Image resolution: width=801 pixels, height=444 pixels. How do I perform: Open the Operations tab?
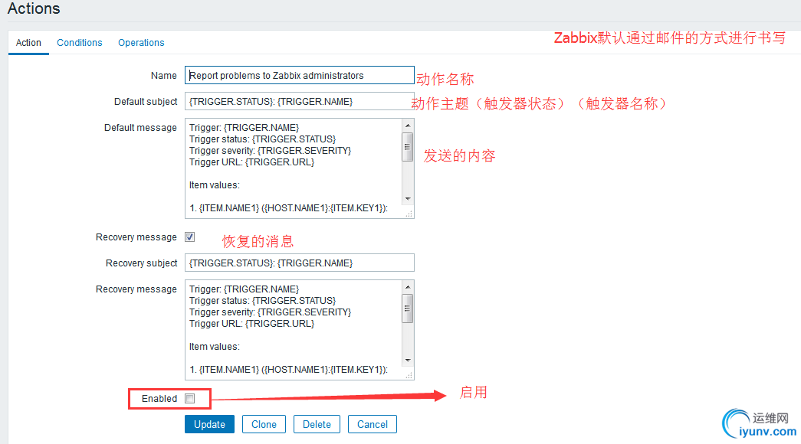pos(141,43)
